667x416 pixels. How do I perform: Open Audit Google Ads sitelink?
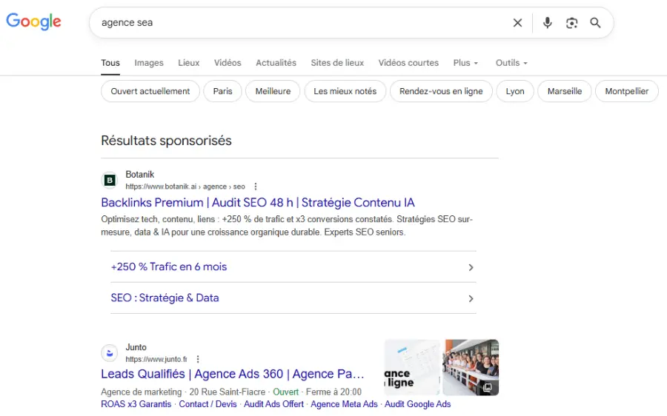click(x=418, y=404)
